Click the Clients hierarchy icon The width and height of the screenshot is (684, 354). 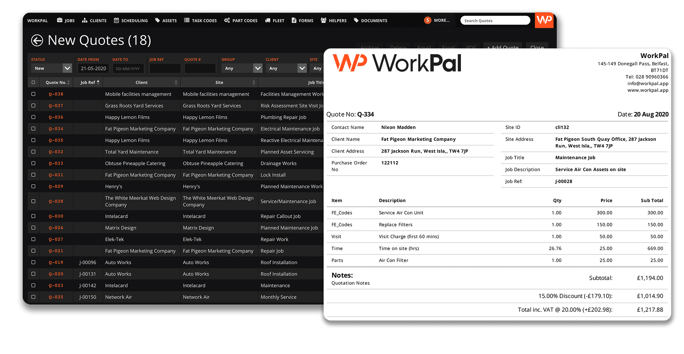[85, 21]
